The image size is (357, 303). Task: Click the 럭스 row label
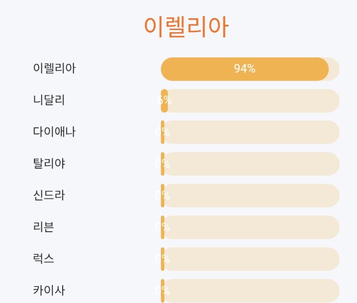tap(44, 259)
